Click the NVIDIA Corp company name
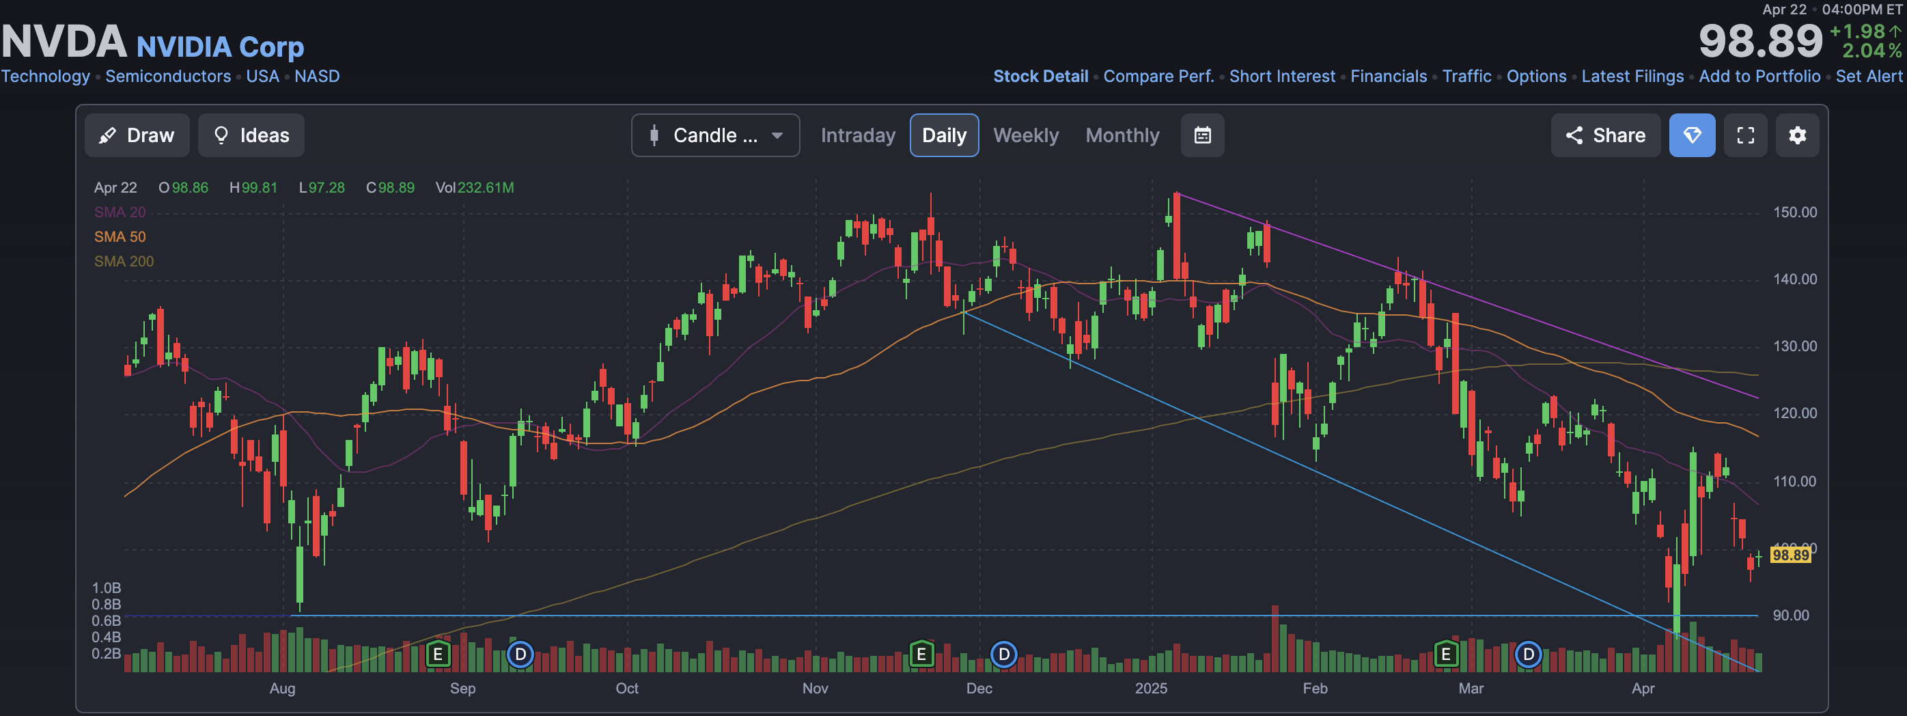 (220, 47)
